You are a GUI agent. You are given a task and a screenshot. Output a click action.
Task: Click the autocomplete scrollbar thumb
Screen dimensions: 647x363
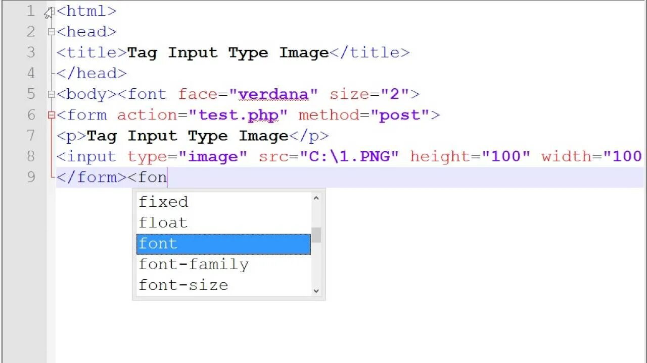pos(316,235)
